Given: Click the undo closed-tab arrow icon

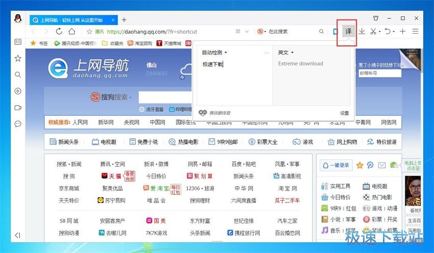Looking at the screenshot, I should tap(388, 32).
